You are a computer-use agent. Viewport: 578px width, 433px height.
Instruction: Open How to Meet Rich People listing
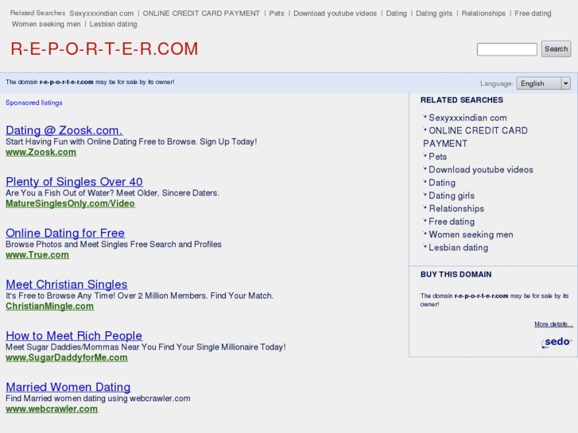point(74,335)
